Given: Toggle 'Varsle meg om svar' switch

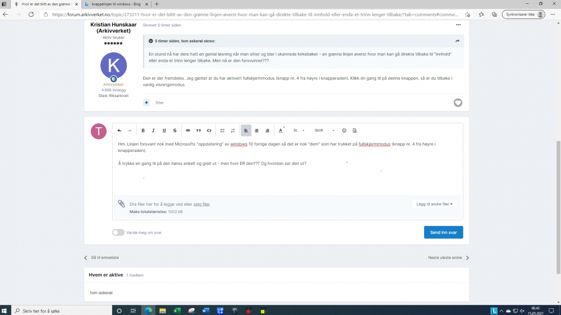Looking at the screenshot, I should (x=118, y=233).
